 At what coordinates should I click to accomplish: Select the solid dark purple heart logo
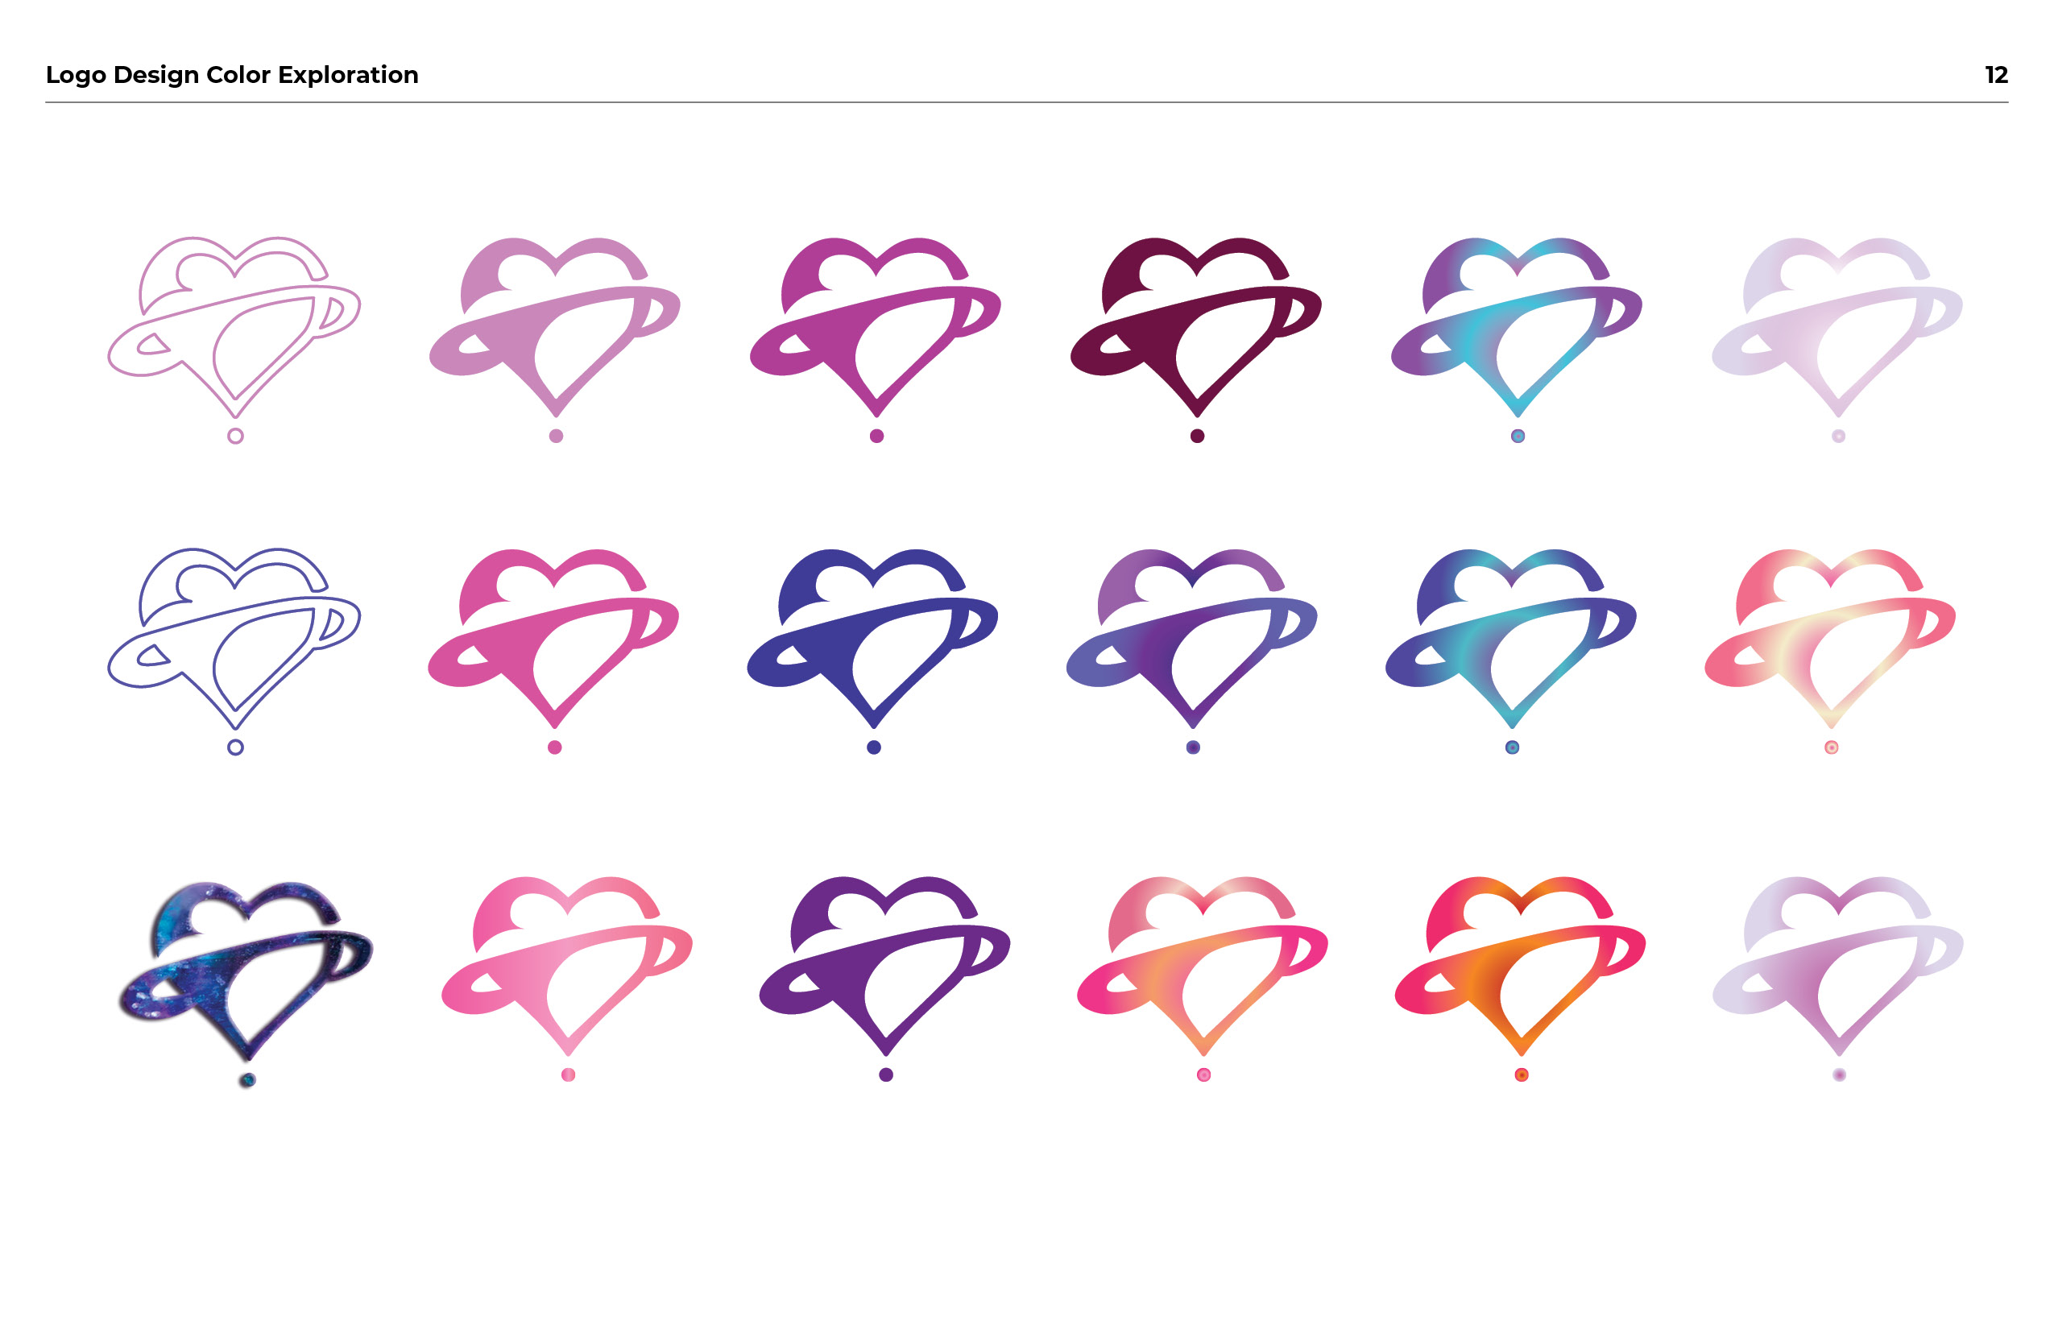pos(884,967)
